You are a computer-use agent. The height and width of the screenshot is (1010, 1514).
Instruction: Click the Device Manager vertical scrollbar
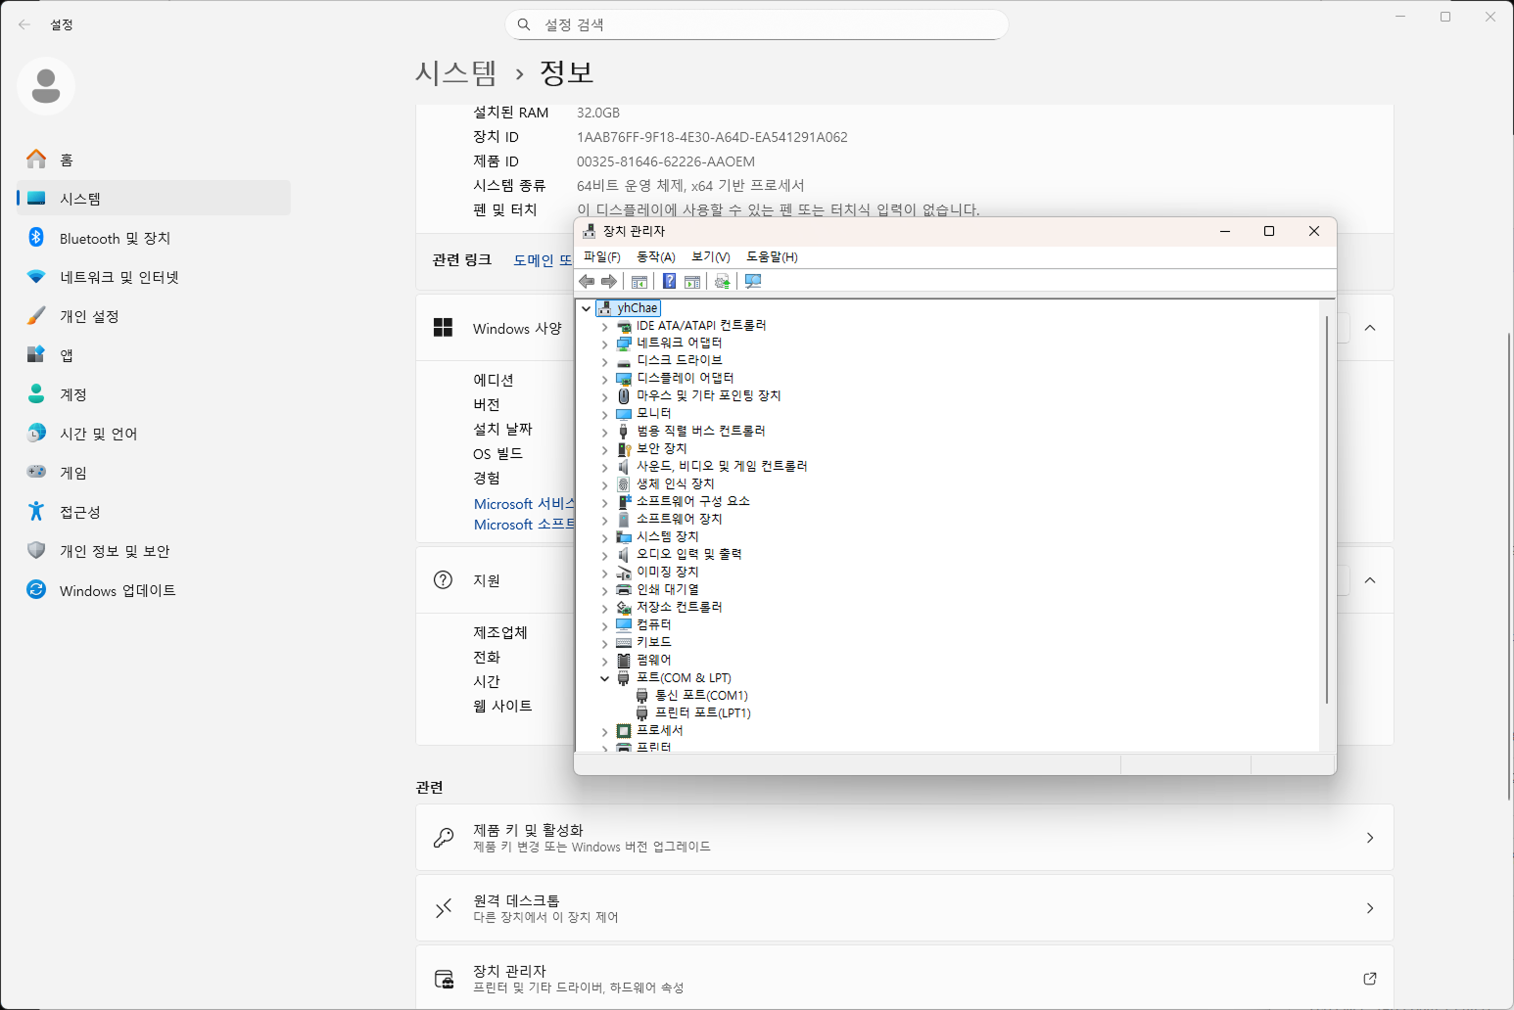(1327, 509)
